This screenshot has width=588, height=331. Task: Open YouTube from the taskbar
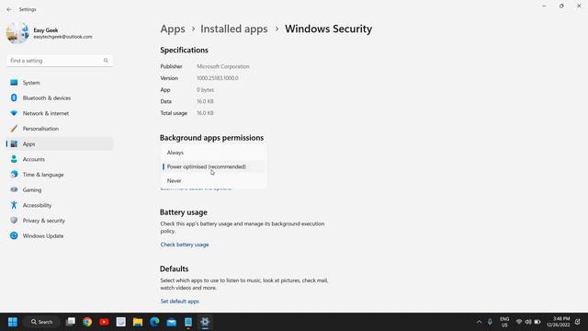[104, 322]
